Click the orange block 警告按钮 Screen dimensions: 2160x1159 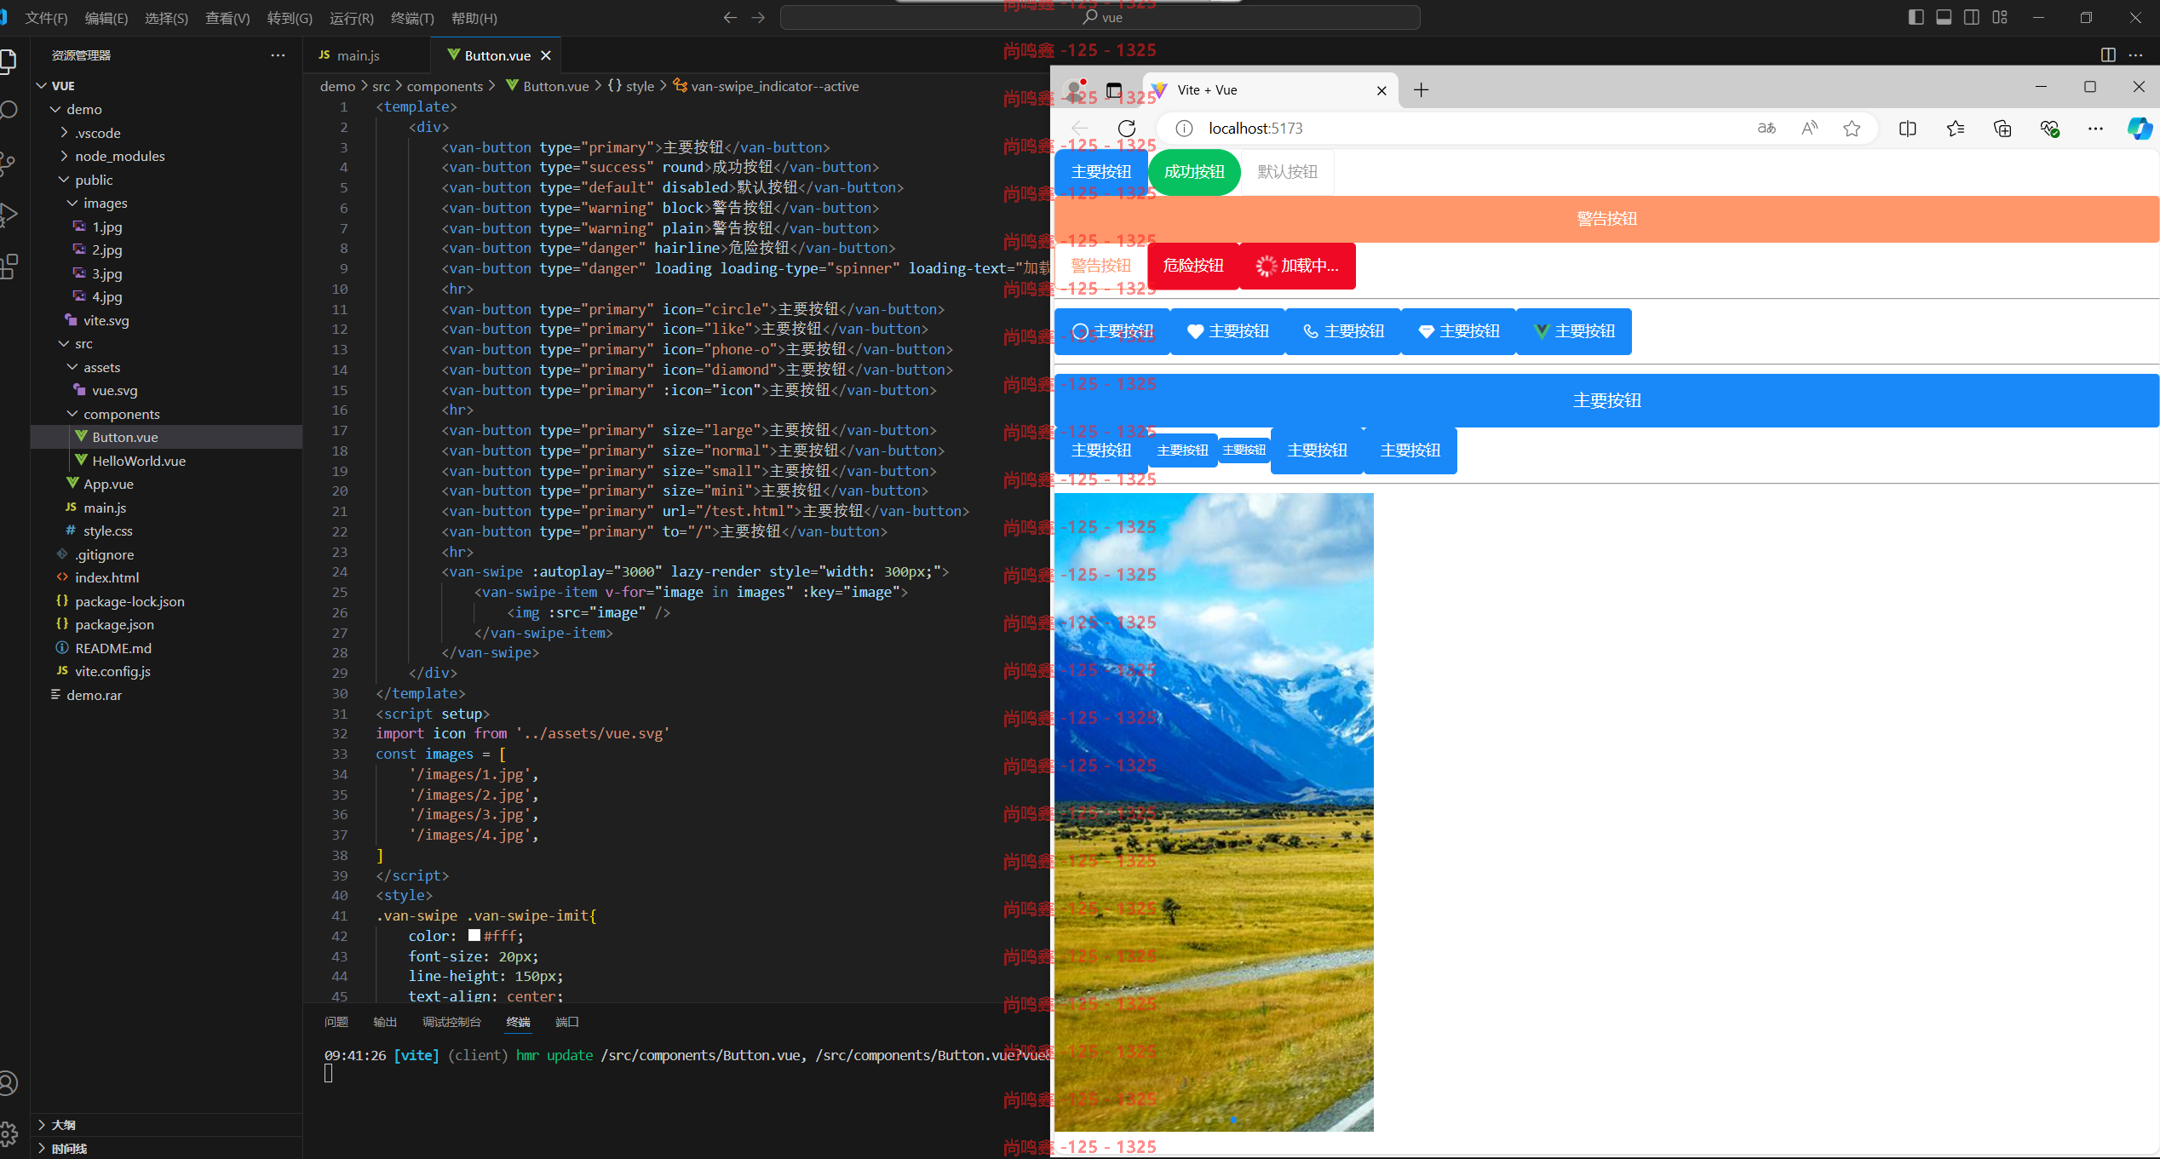(1606, 219)
